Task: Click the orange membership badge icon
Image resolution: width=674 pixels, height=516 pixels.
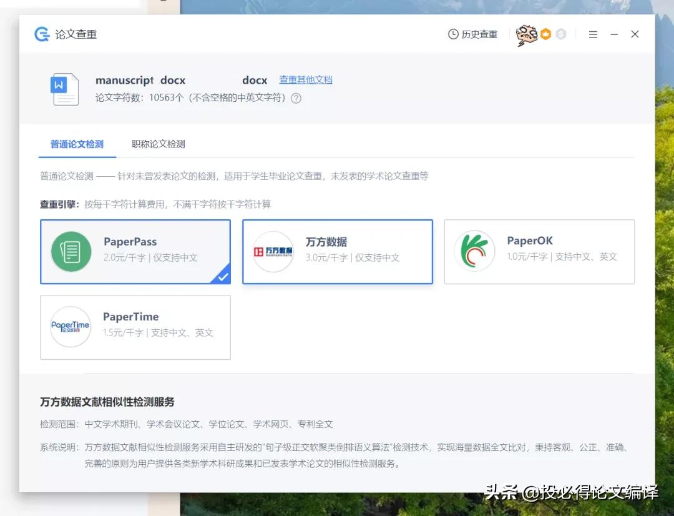Action: pyautogui.click(x=546, y=34)
